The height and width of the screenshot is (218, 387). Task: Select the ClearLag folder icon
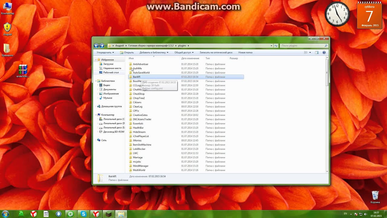(131, 107)
